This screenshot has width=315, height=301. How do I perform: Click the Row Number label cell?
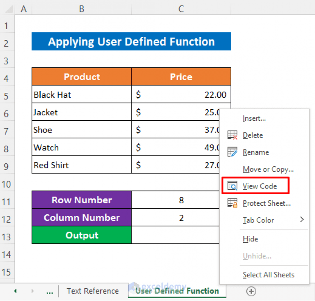(x=82, y=200)
